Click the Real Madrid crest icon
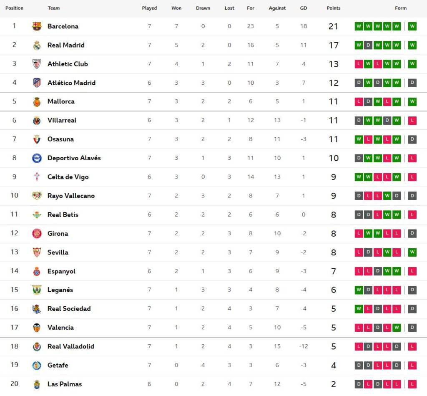Screen dimensions: 427x396 (x=37, y=45)
